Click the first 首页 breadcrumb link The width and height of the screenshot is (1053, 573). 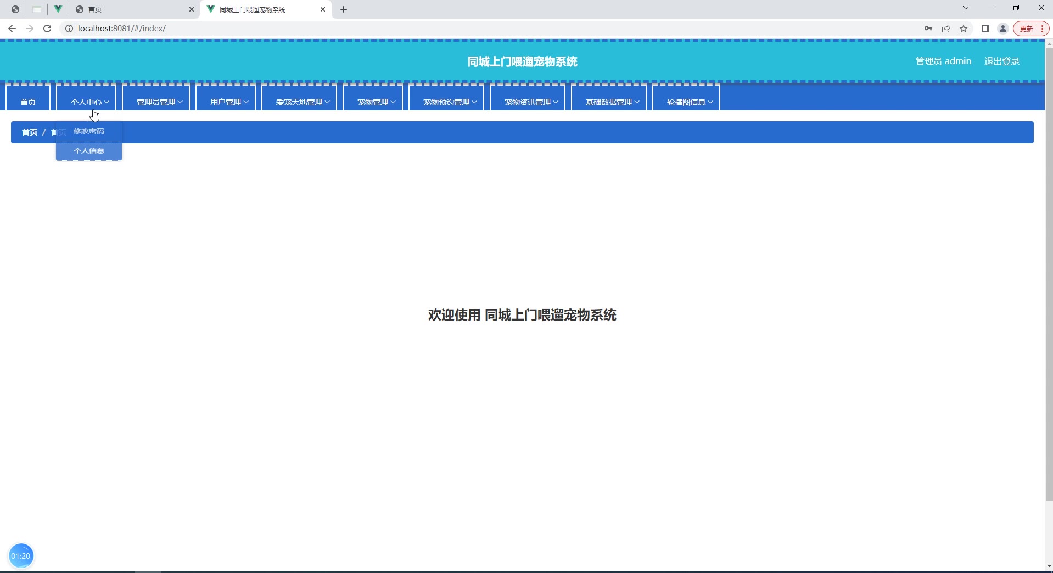tap(30, 132)
